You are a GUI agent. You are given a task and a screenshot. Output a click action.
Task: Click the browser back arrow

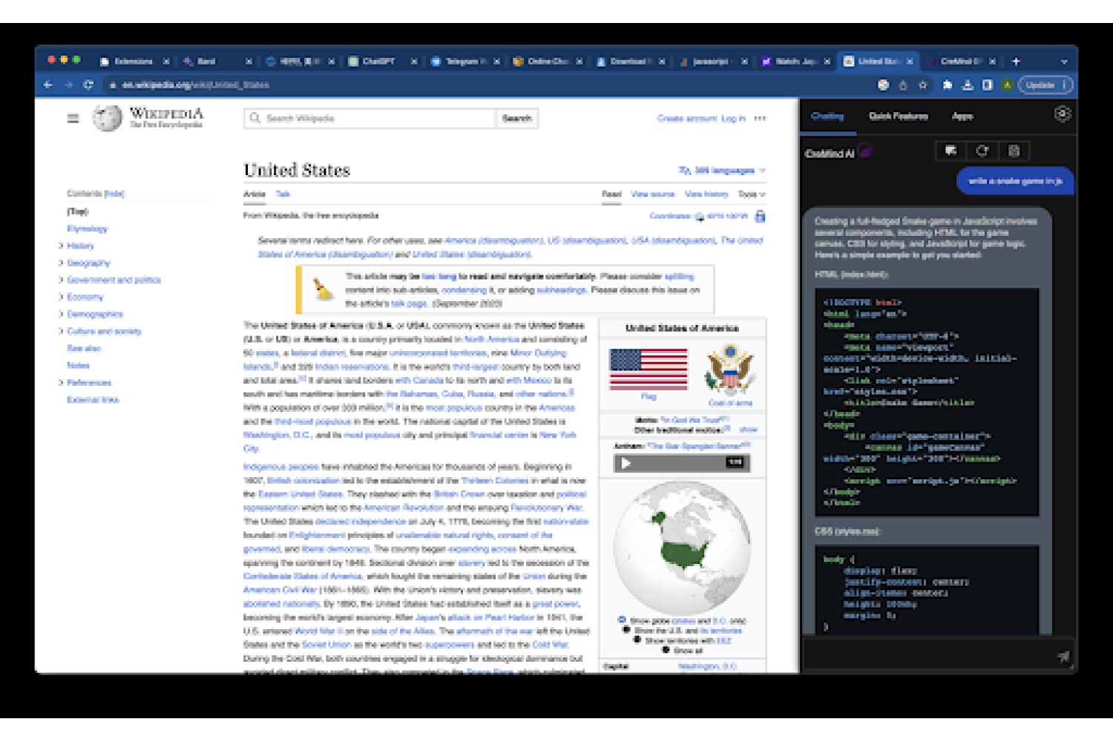48,85
